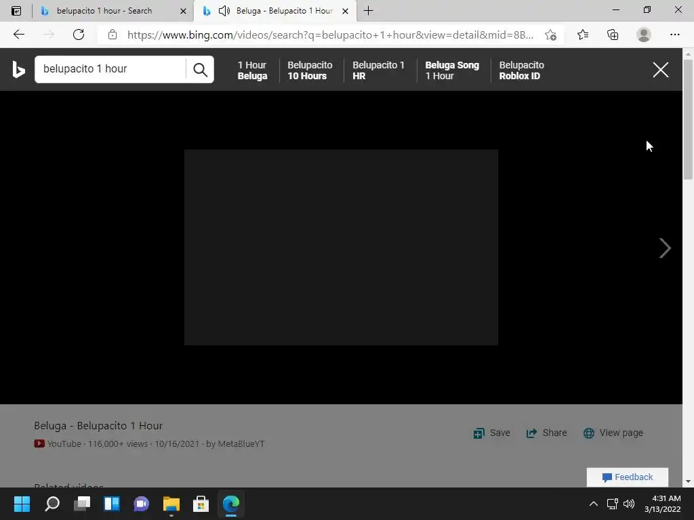Click the belupacito 1 hour search box

tap(110, 69)
